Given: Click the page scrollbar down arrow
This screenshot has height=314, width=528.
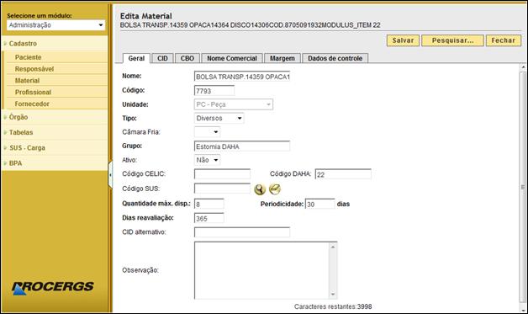Looking at the screenshot, I should (523, 310).
